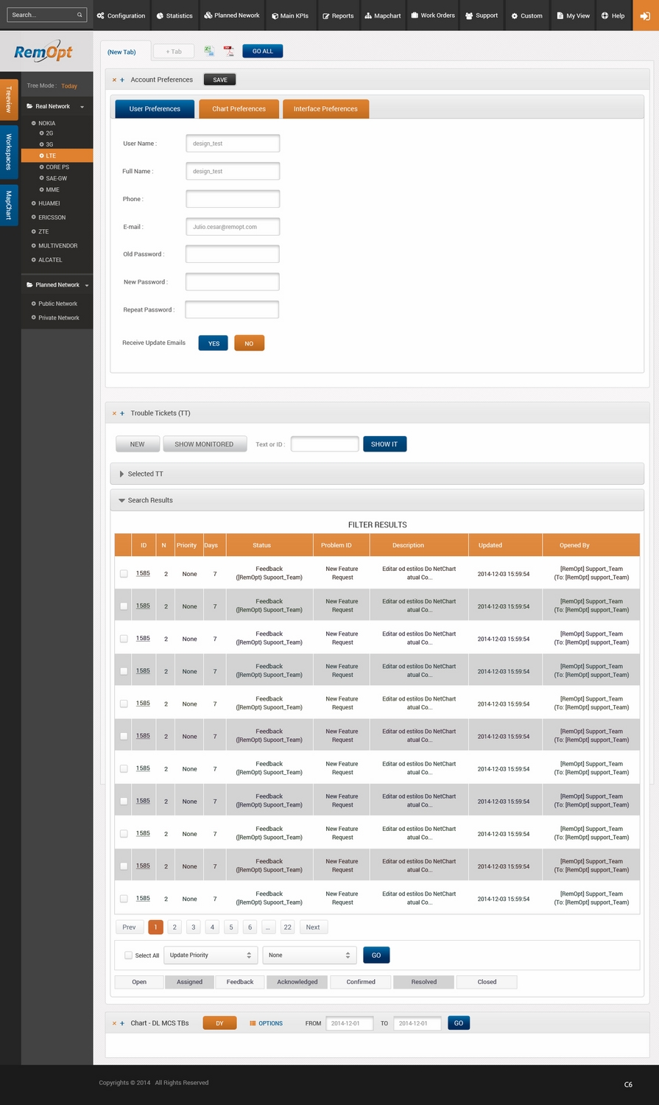Open the Treeview side tab

9,99
